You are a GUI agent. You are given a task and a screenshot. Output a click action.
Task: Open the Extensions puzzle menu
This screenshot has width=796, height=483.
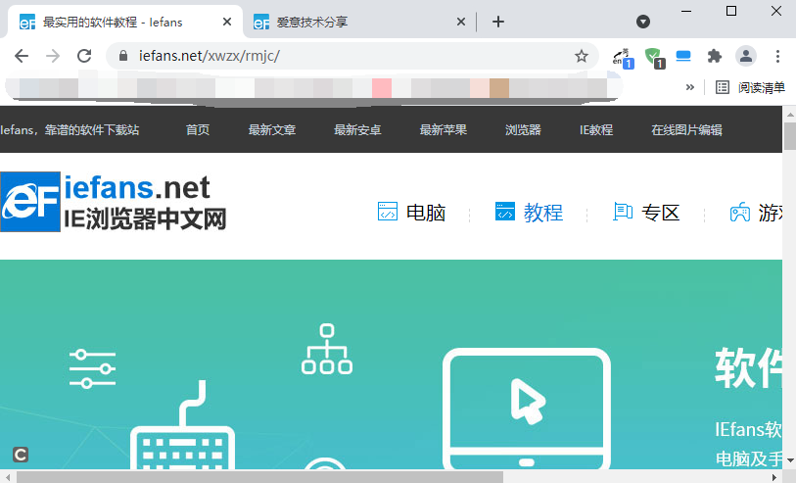(715, 56)
